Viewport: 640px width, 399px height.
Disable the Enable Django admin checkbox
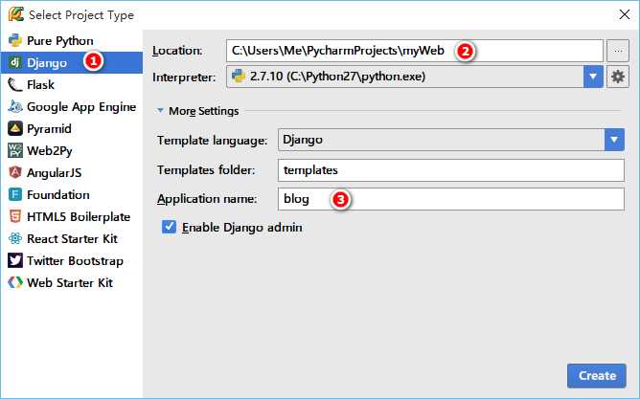point(169,227)
